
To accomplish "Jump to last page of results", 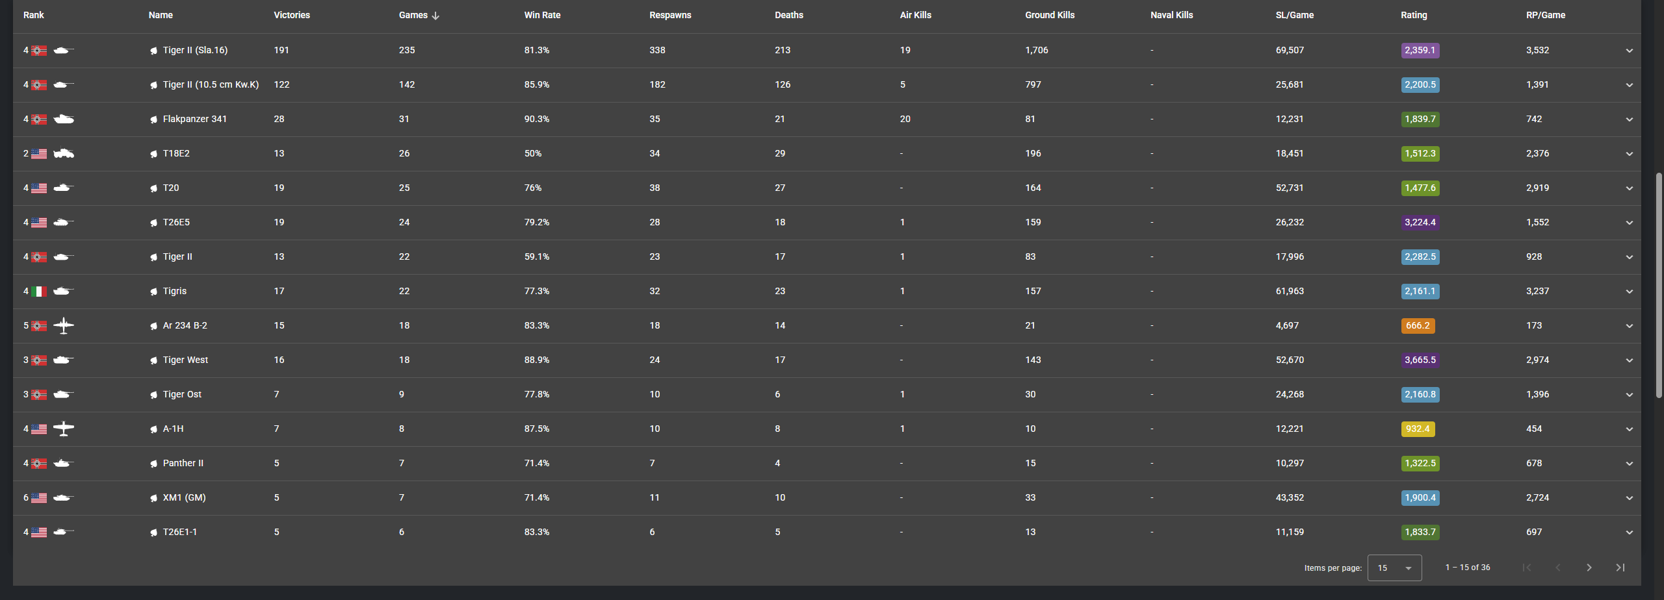I will [x=1620, y=568].
